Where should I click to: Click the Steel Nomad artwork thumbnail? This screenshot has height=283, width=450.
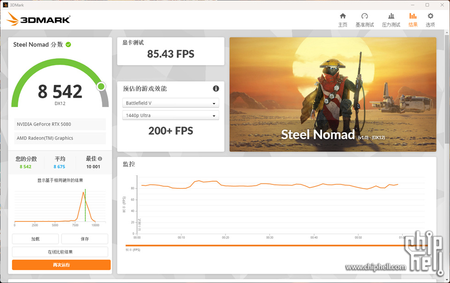pos(332,94)
